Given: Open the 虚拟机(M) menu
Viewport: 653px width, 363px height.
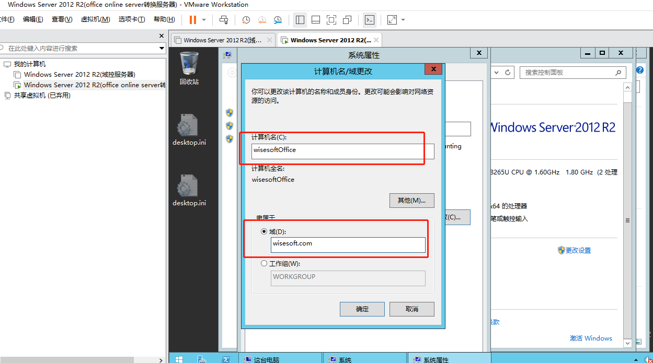Looking at the screenshot, I should point(95,19).
